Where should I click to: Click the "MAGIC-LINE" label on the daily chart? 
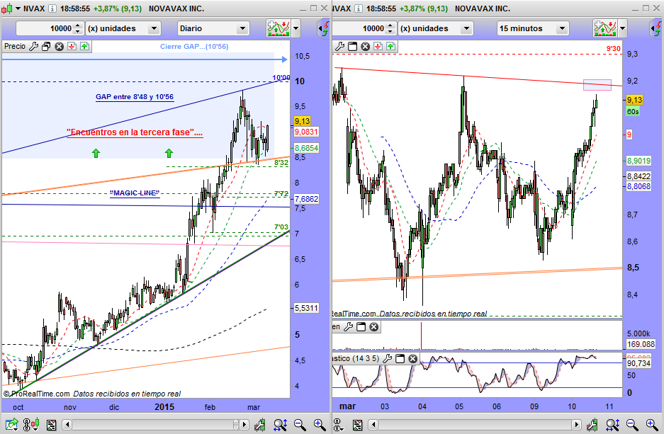[135, 193]
